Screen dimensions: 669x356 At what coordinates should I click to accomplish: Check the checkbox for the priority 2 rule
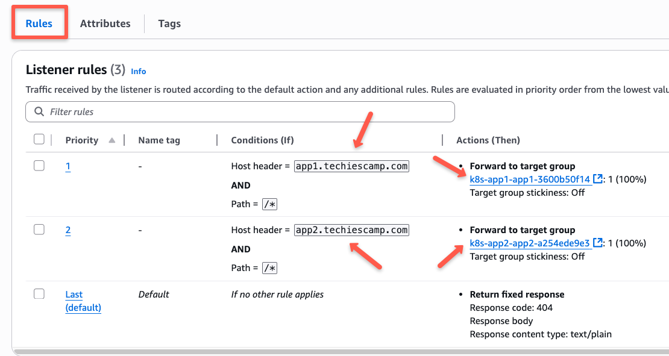tap(39, 229)
